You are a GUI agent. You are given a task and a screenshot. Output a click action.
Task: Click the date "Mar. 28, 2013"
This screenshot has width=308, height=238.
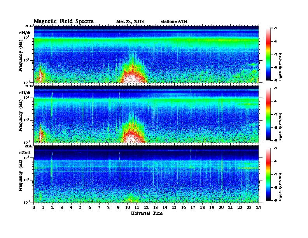pyautogui.click(x=130, y=22)
